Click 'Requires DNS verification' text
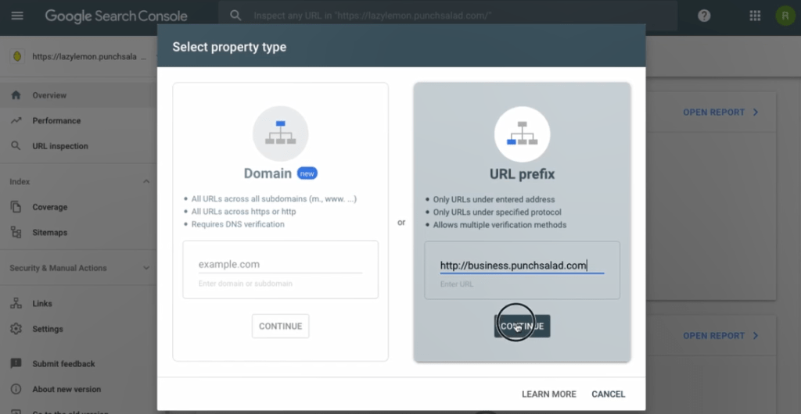801x414 pixels. coord(238,224)
